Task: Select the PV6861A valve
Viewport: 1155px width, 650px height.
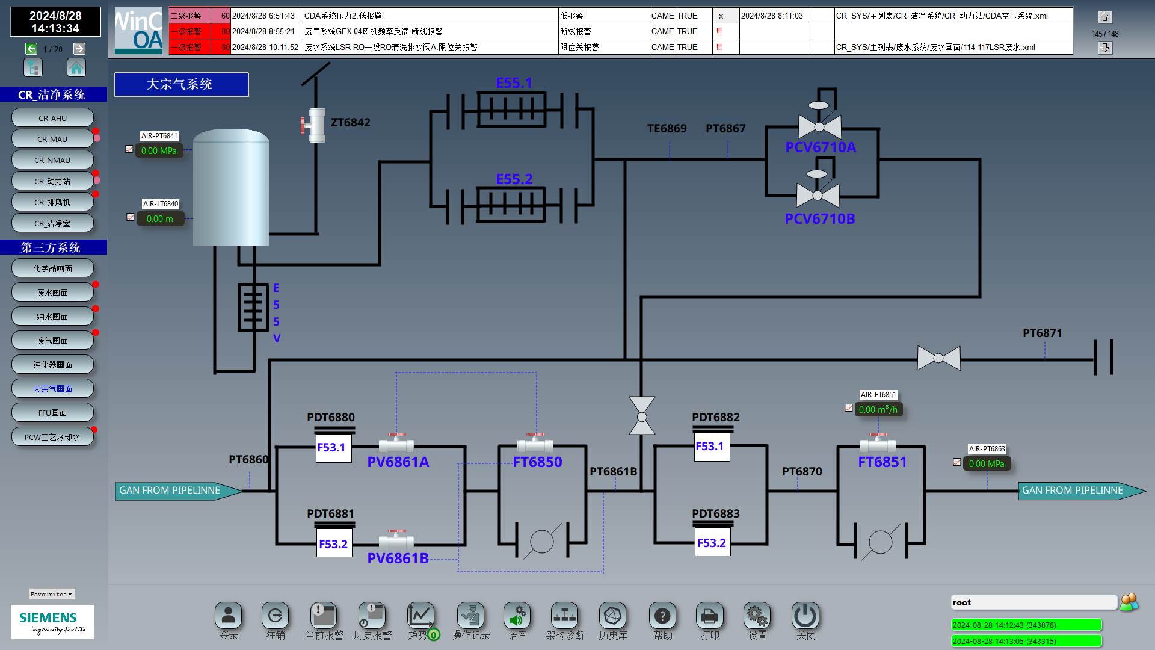Action: point(396,444)
